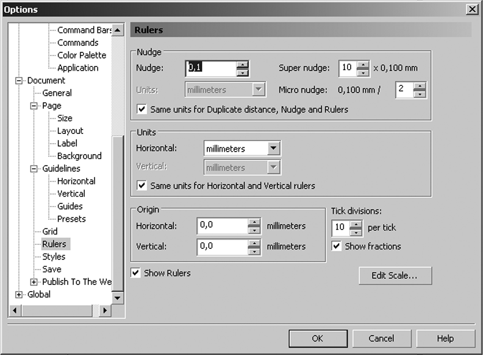The width and height of the screenshot is (483, 355).
Task: Increase Origin Horizontal with up arrow
Action: [254, 222]
